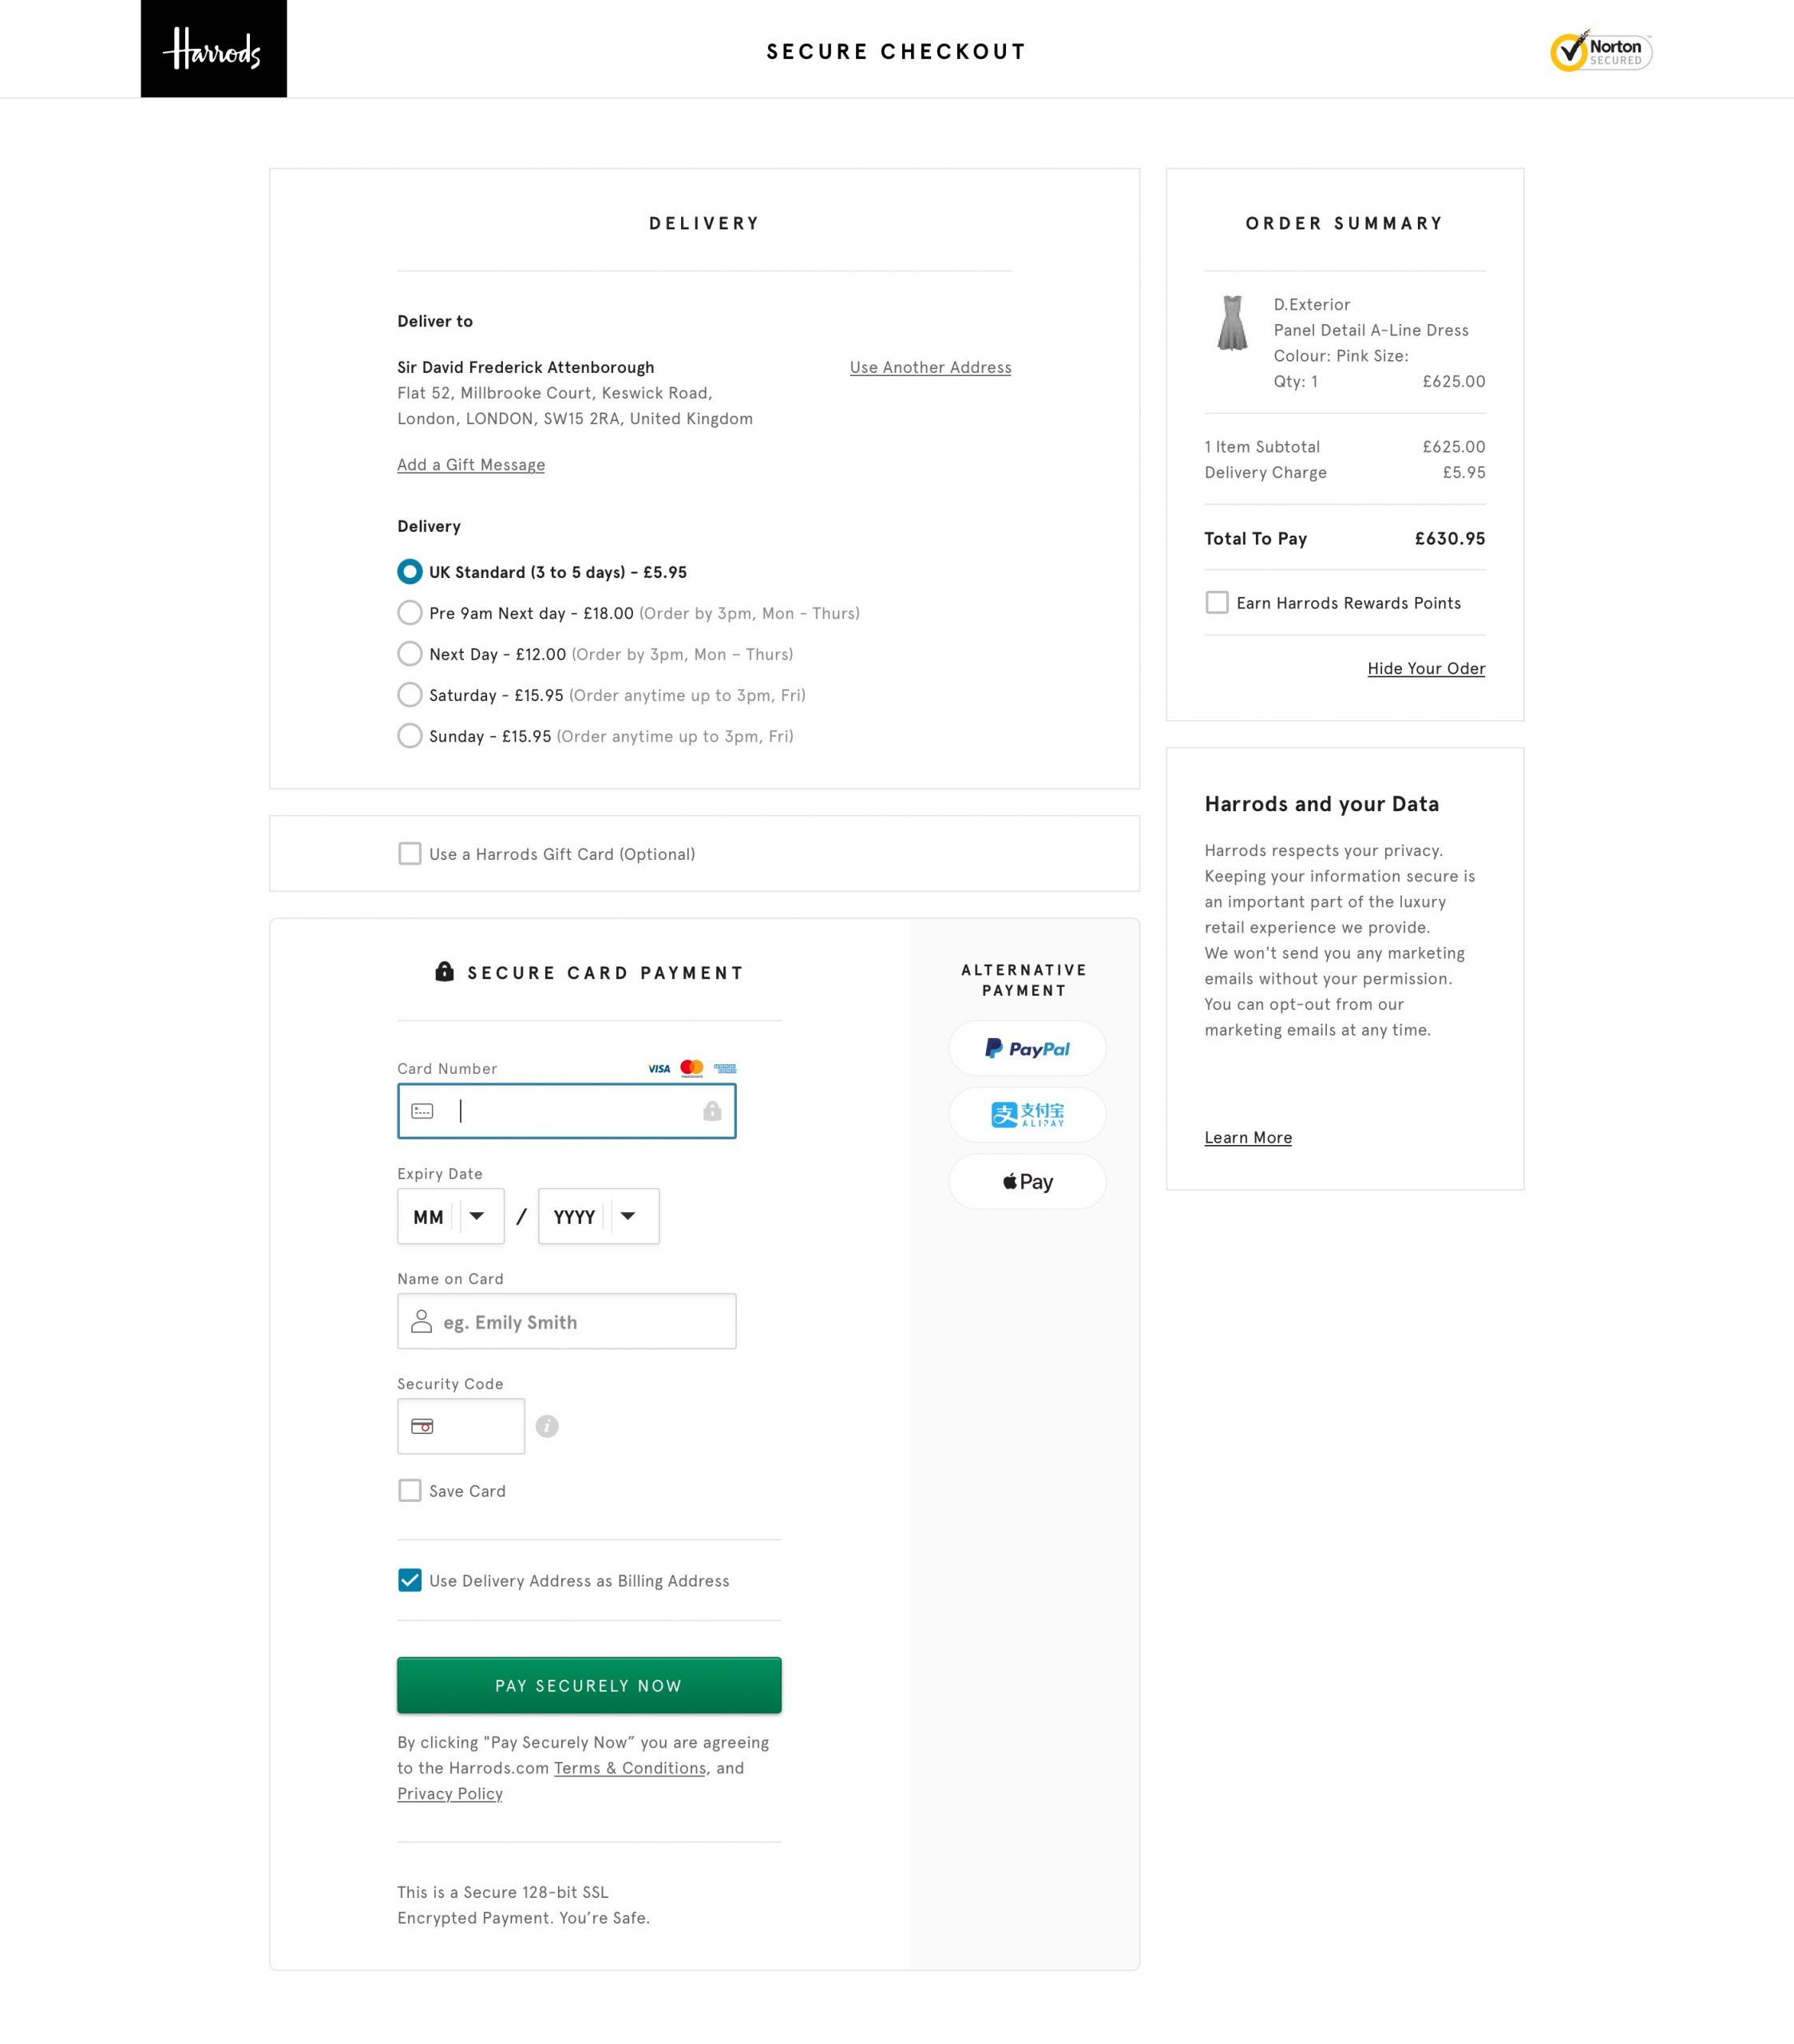This screenshot has width=1794, height=2044.
Task: Pay with PayPal
Action: click(x=1027, y=1048)
